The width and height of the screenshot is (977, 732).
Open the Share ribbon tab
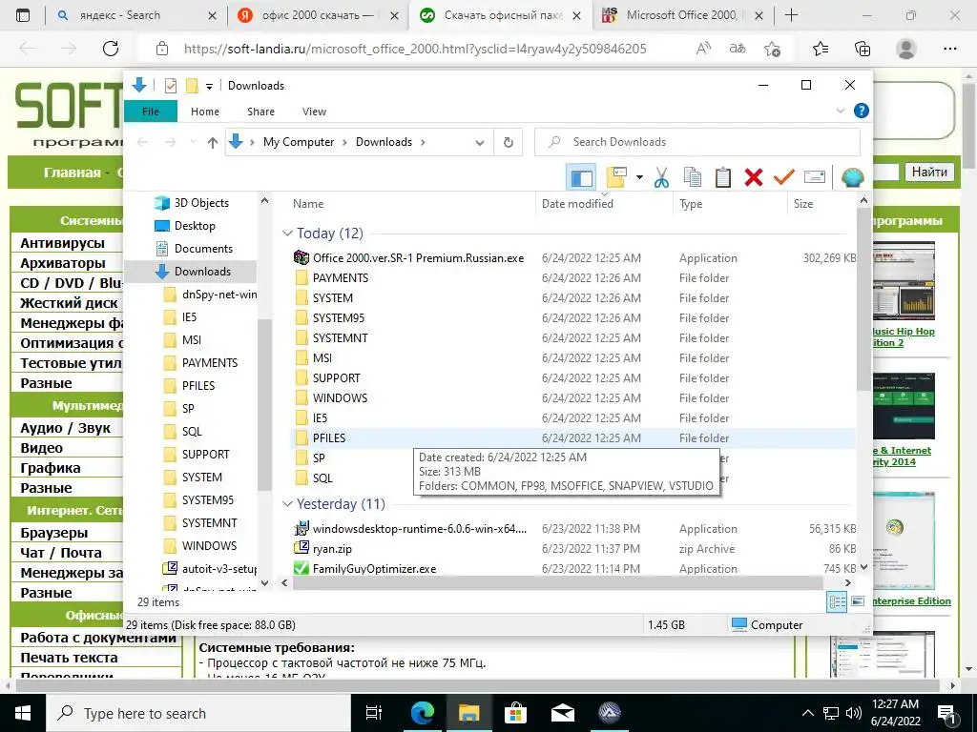(x=260, y=112)
